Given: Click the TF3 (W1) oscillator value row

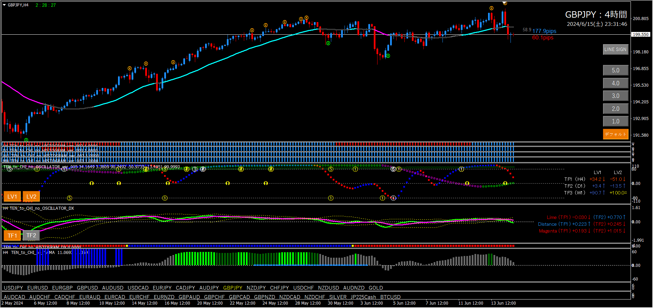Looking at the screenshot, I should tap(596, 193).
